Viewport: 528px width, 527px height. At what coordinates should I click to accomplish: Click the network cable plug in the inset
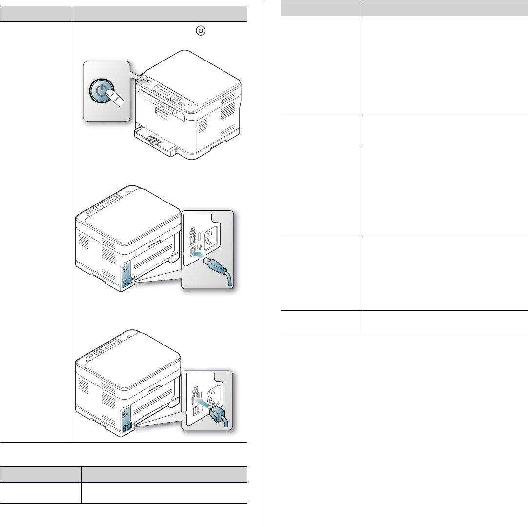(x=220, y=416)
